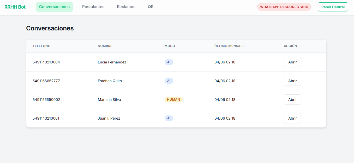Open Mariana Silva's conversation with Abrir
This screenshot has width=354, height=163.
(292, 100)
